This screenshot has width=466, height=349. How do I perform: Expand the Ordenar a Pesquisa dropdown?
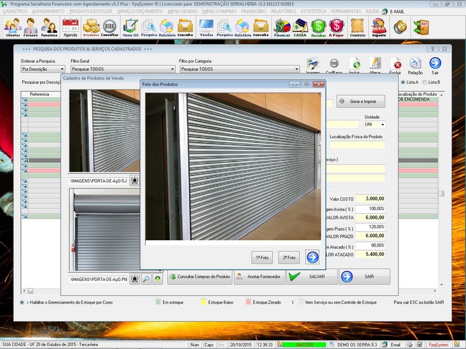[62, 69]
